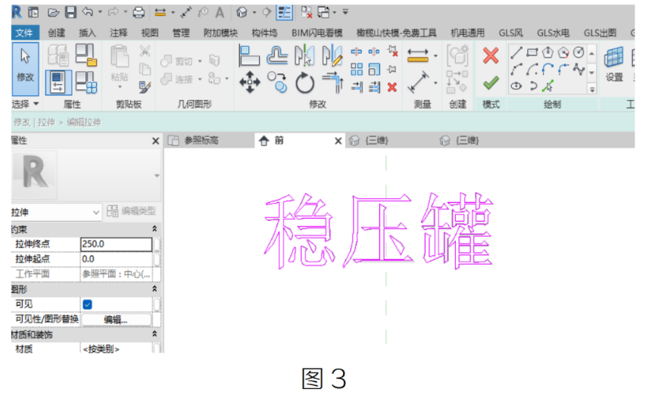Viewport: 658px width, 395px height.
Task: Close the 属性 properties panel
Action: pos(155,141)
